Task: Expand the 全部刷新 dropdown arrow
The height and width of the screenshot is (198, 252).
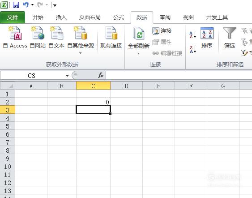Action: coord(139,53)
